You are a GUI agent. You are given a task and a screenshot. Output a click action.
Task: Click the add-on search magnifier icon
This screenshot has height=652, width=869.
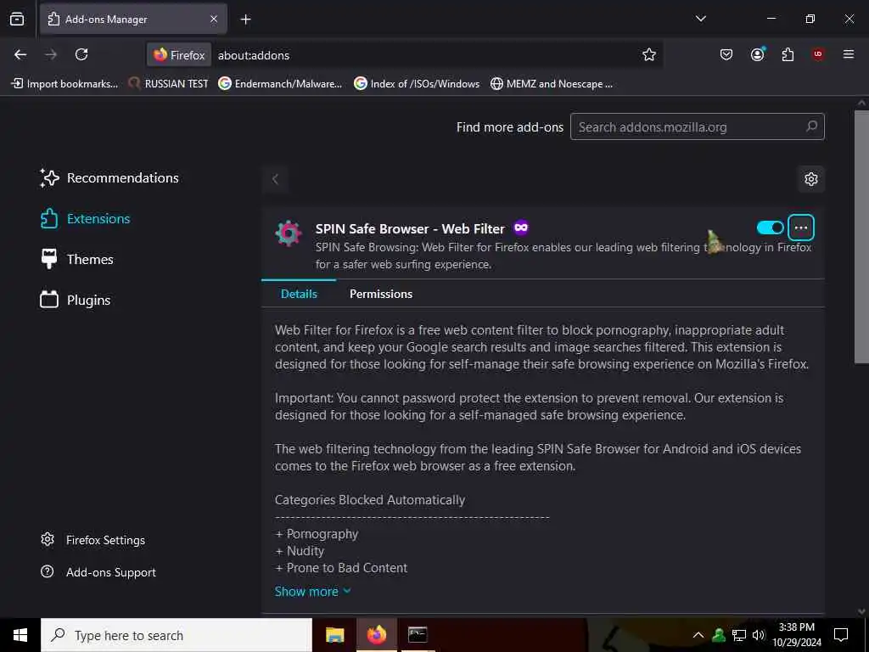click(x=811, y=126)
